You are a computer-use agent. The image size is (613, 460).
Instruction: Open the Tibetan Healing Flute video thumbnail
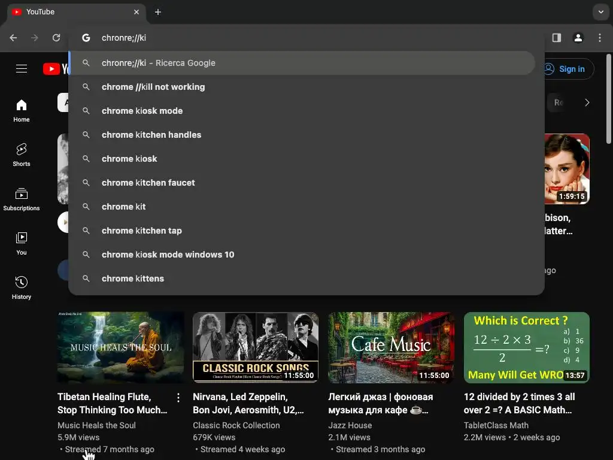[120, 347]
